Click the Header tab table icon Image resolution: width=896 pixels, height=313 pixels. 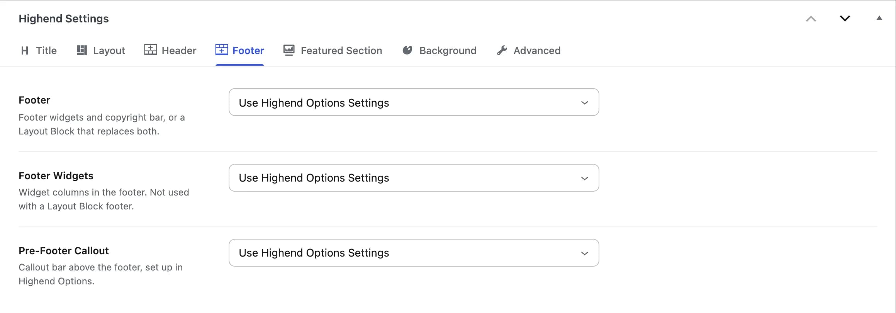click(150, 50)
